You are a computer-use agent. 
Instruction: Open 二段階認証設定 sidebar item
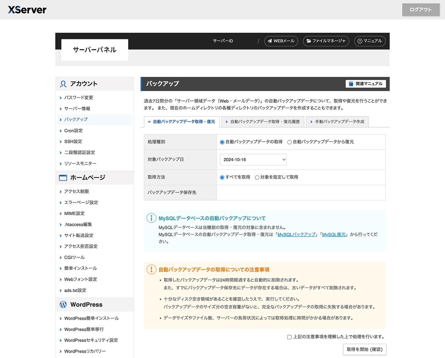[80, 153]
